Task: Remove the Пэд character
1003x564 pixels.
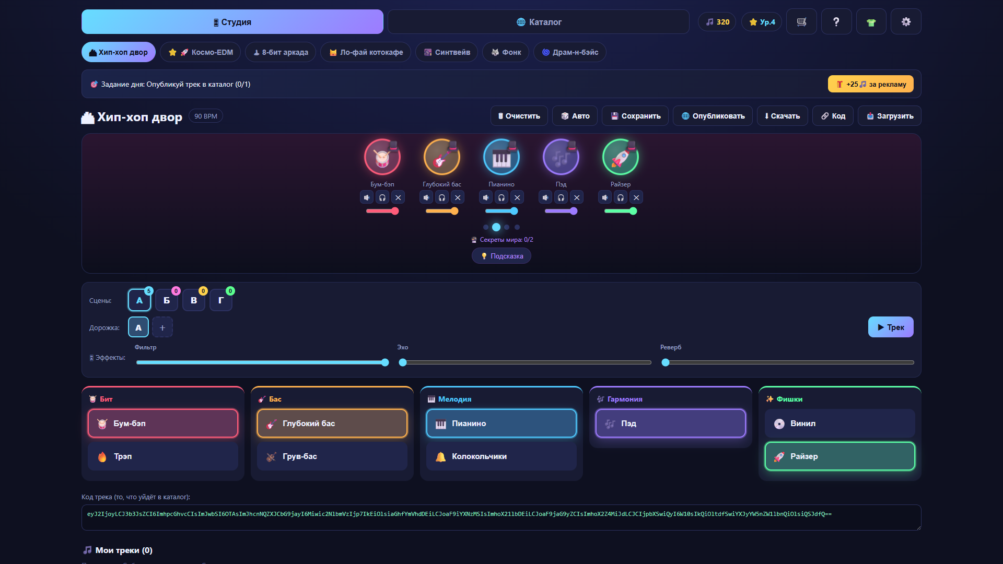Action: pyautogui.click(x=577, y=197)
